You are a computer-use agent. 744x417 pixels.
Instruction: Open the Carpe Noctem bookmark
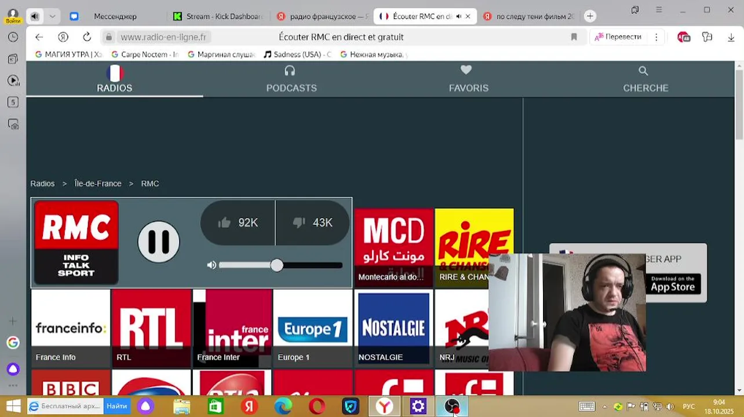point(145,54)
